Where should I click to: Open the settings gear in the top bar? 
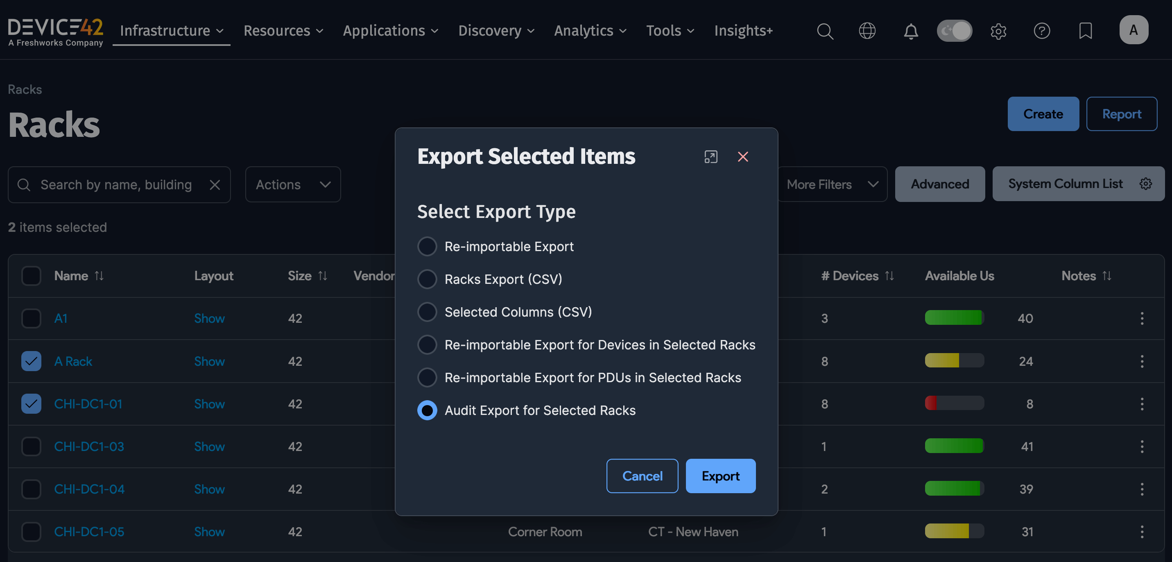pos(999,31)
